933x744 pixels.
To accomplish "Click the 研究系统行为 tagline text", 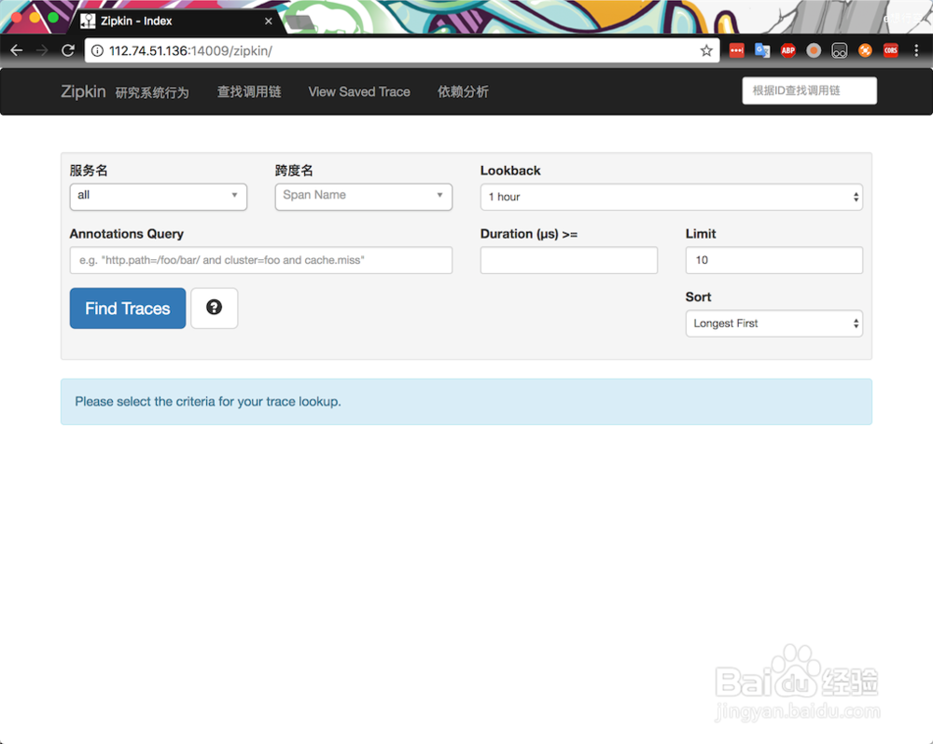I will tap(152, 93).
